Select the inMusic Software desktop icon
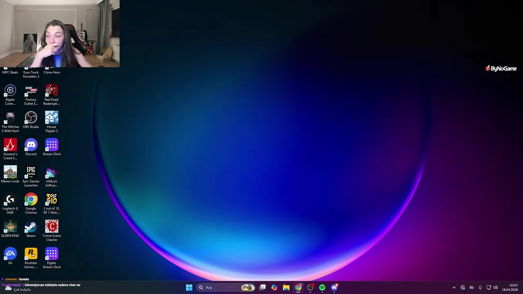523x294 pixels. (51, 177)
